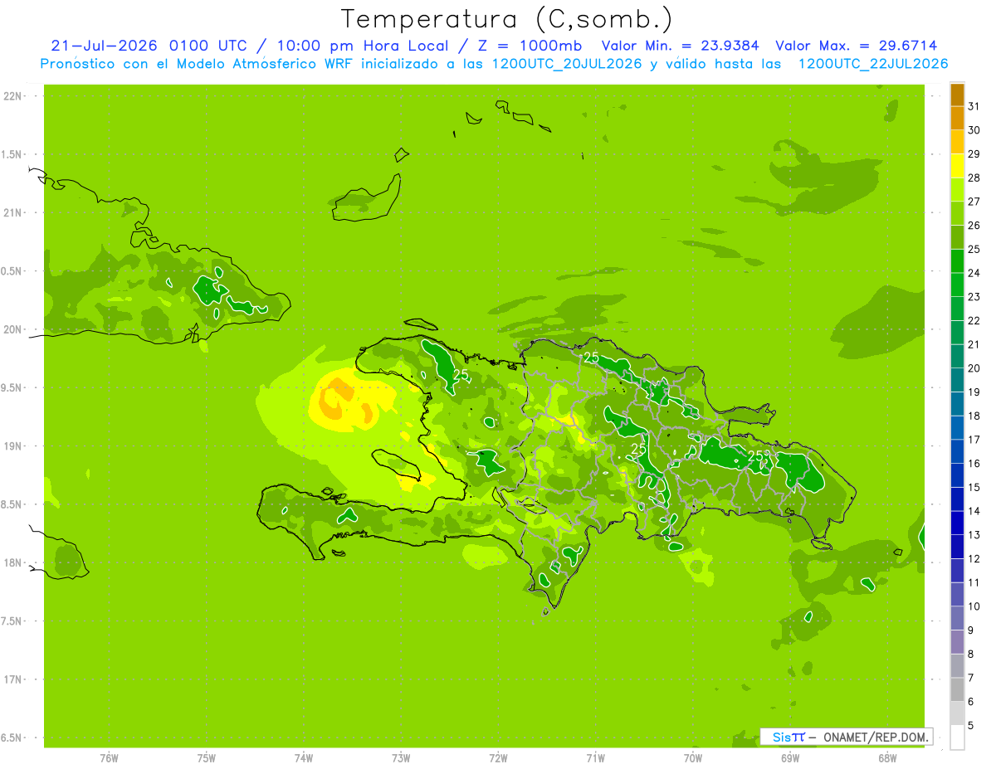Click the "75W" longitude axis label
Image resolution: width=996 pixels, height=769 pixels.
click(206, 758)
